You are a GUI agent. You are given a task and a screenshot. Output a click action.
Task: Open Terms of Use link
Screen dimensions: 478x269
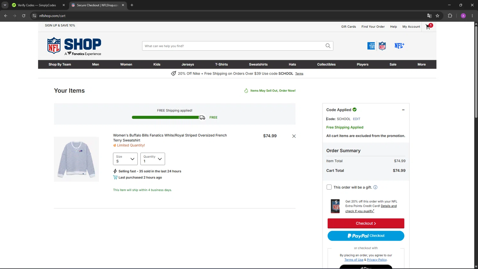click(x=354, y=260)
